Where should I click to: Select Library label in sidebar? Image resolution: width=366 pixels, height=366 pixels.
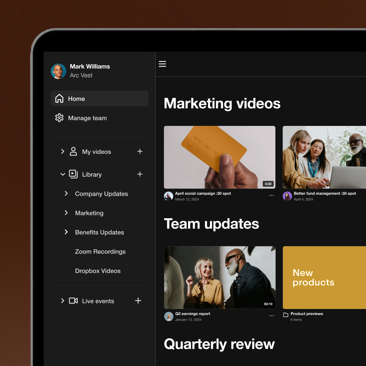[x=92, y=175]
